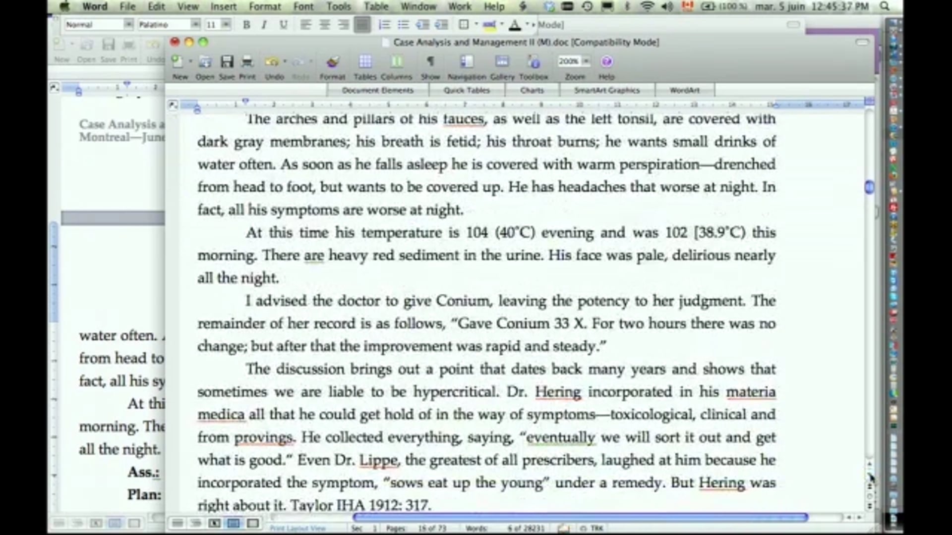The image size is (952, 535).
Task: Click the purple Help icon
Action: click(x=606, y=62)
